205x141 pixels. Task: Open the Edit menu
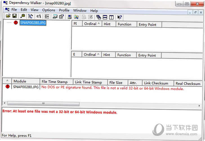click(24, 10)
